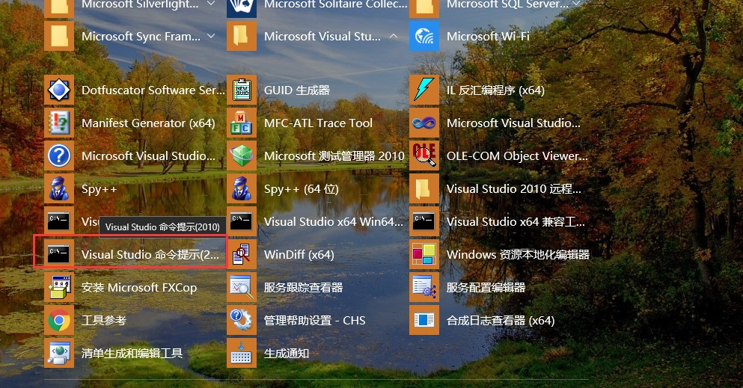
Task: Open OLE-COM Object Viewer icon
Action: (x=424, y=155)
